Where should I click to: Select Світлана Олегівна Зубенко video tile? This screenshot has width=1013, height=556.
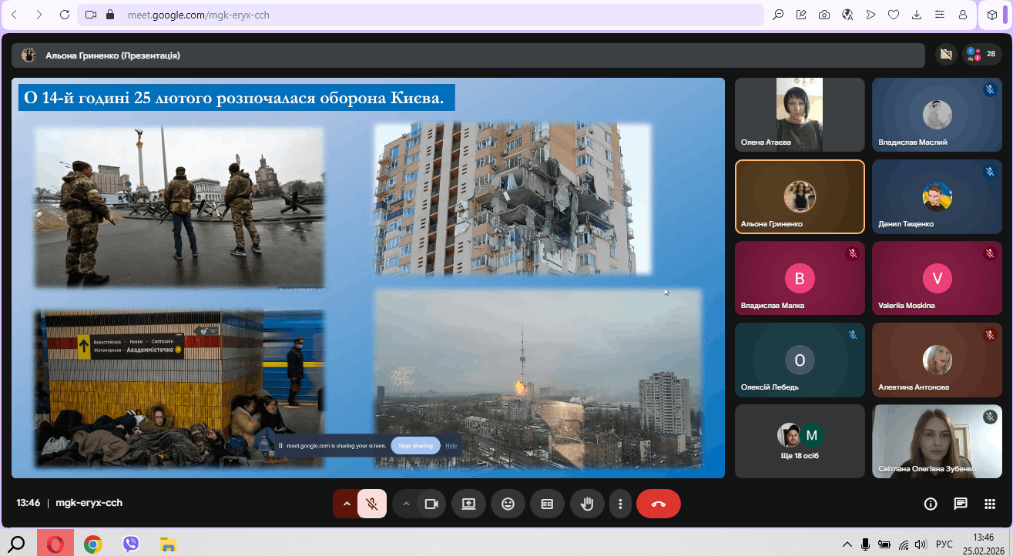point(937,441)
